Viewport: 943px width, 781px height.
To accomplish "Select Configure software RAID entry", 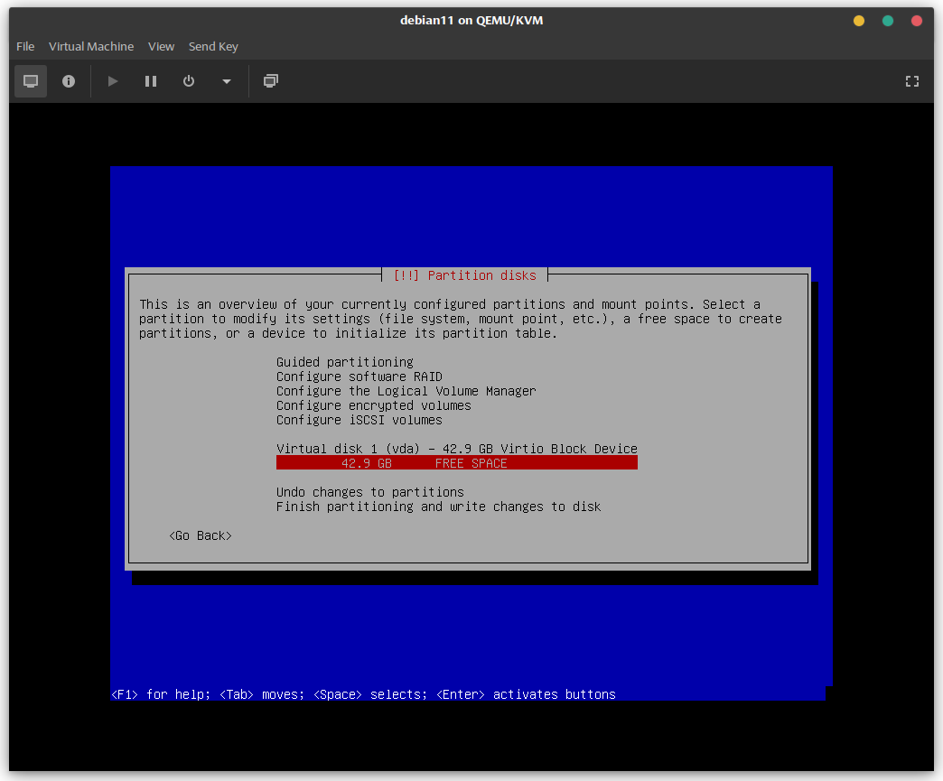I will pyautogui.click(x=359, y=377).
